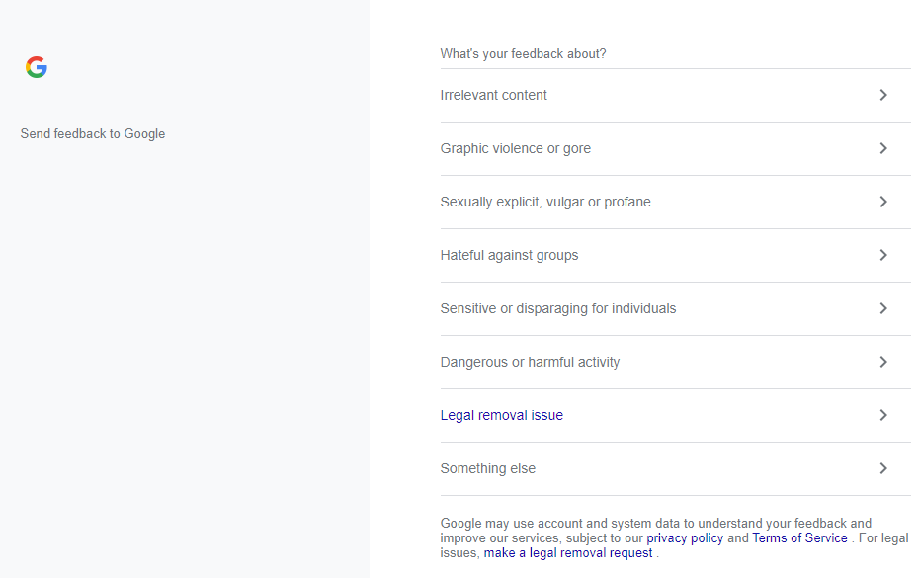Click chevron beside Sexually explicit, vulgar or profane
Image resolution: width=918 pixels, height=578 pixels.
point(883,202)
